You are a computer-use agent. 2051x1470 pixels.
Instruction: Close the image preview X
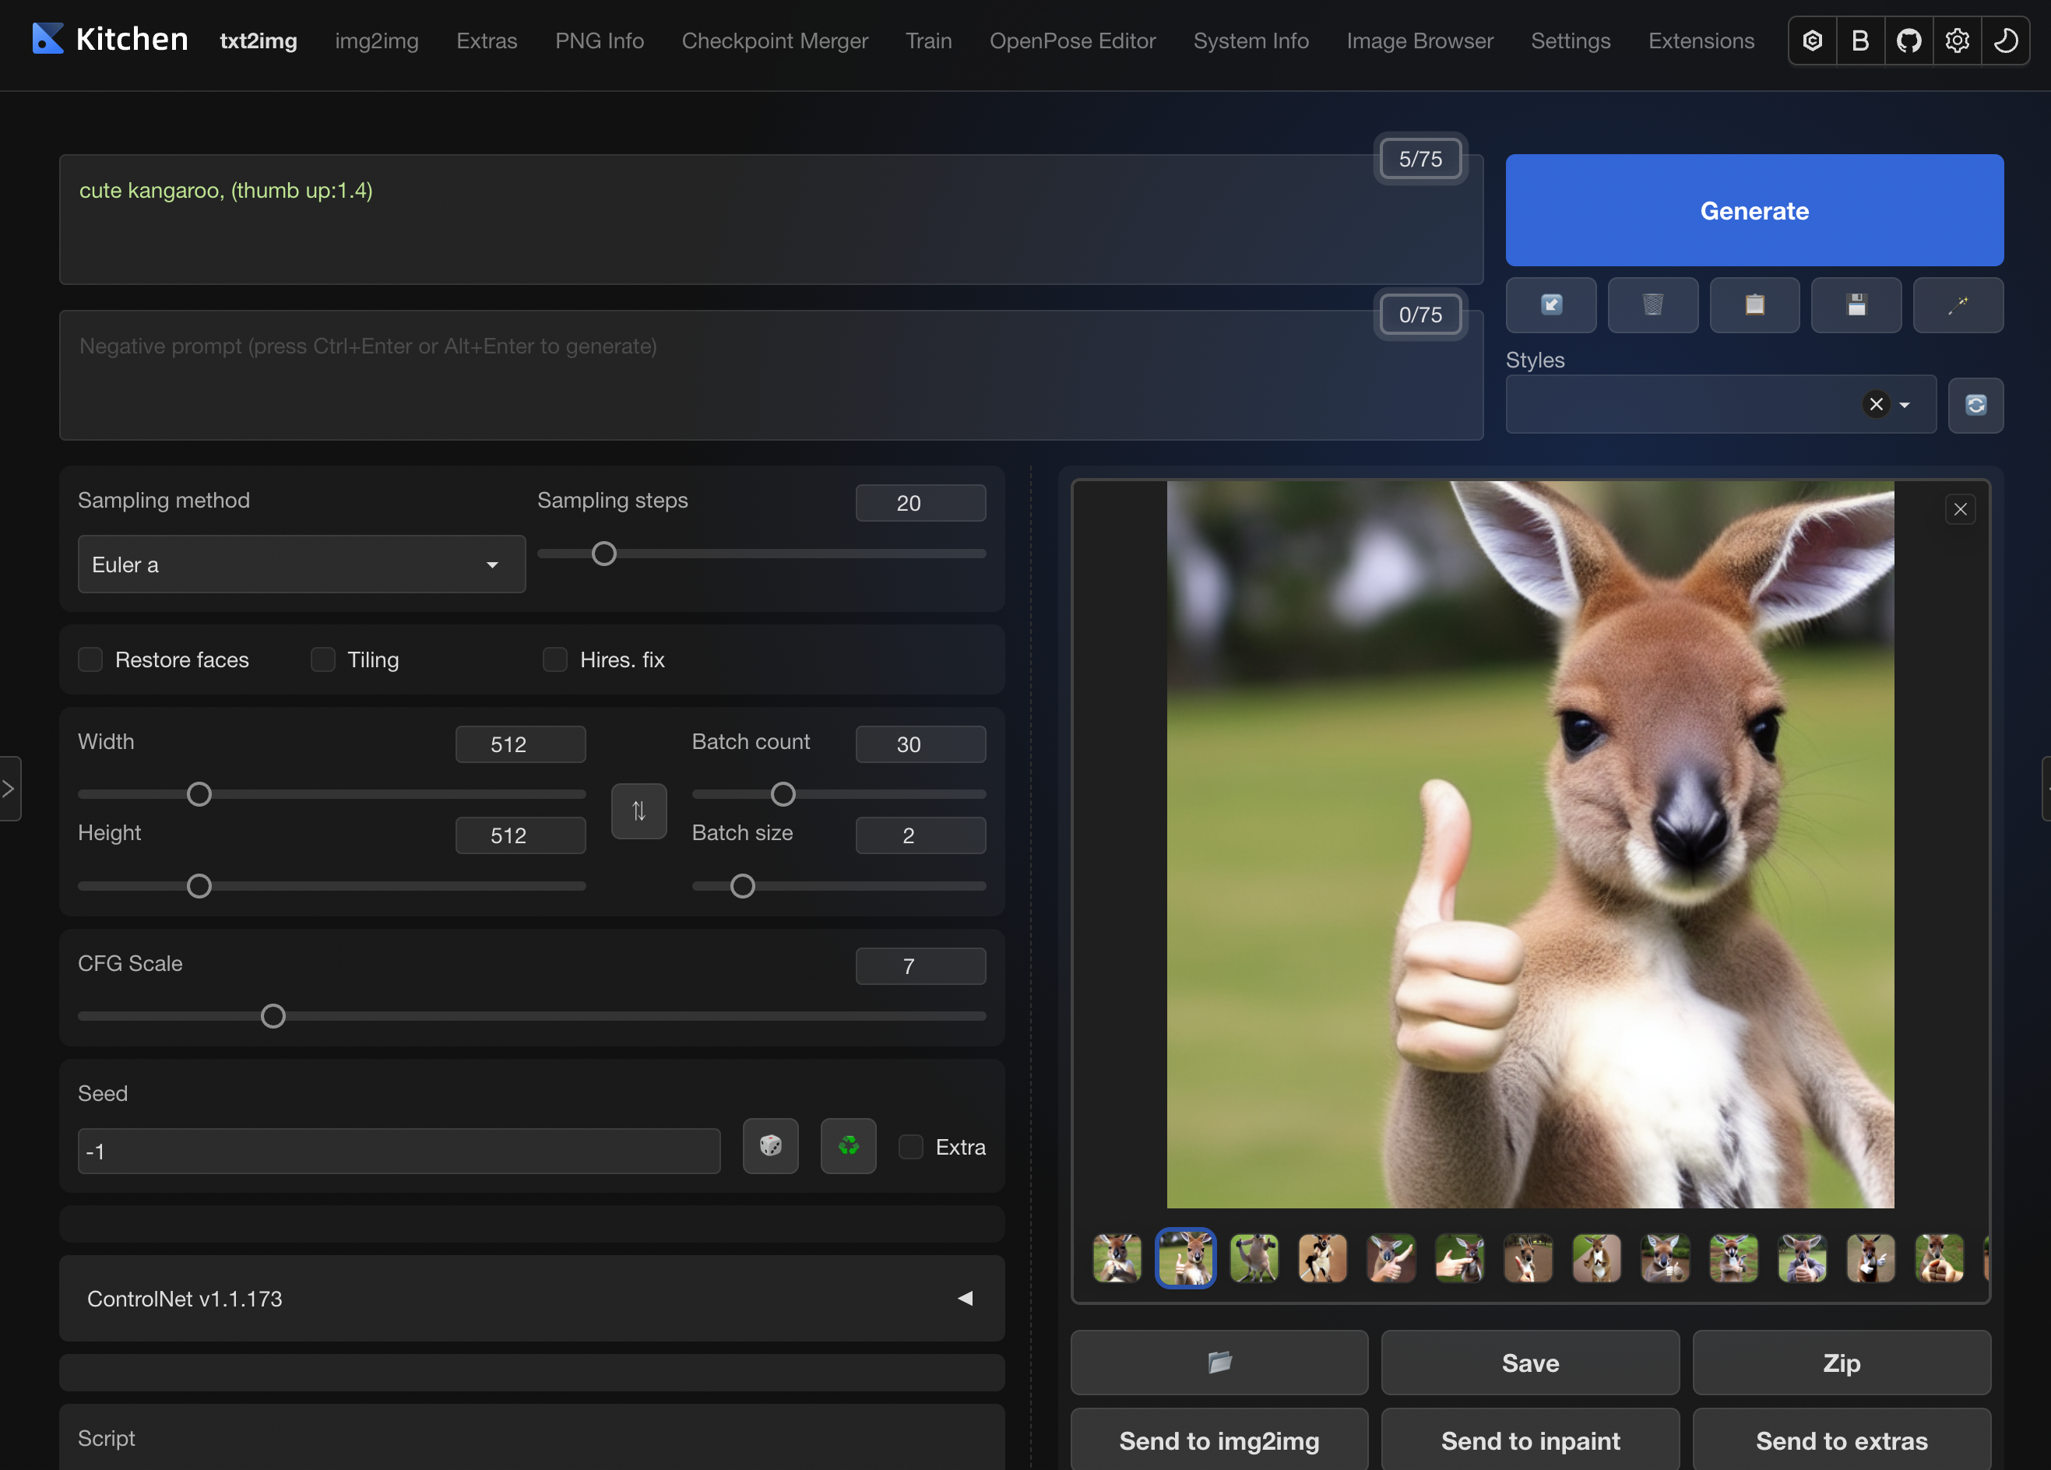1961,510
